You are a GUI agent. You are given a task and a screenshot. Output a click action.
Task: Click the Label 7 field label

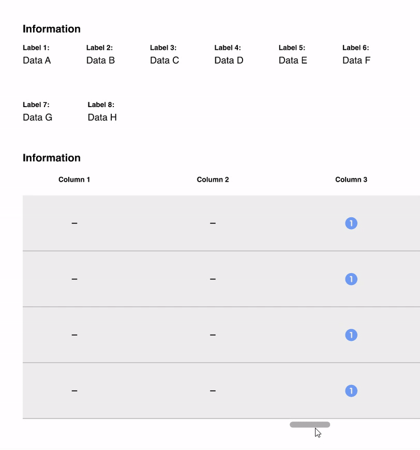(x=36, y=104)
